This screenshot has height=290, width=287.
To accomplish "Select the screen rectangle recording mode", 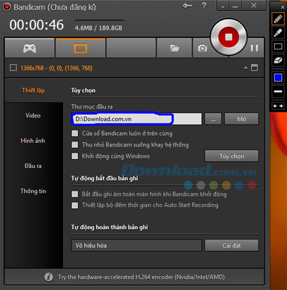I will (x=81, y=48).
